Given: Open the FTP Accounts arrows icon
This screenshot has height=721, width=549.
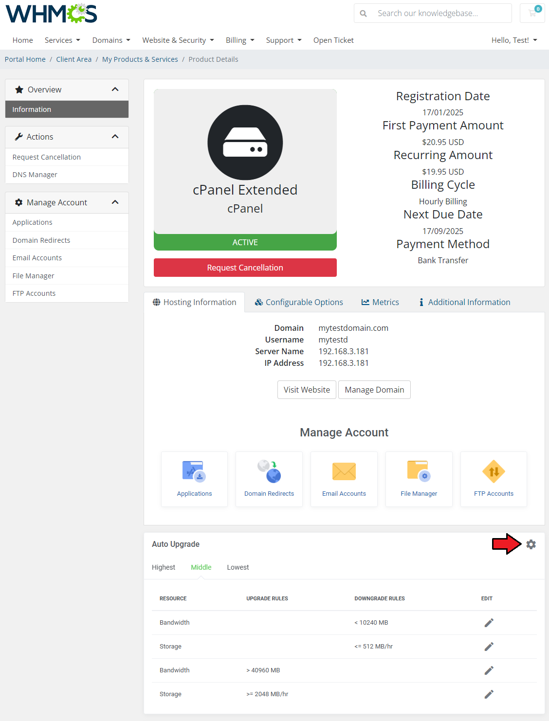Looking at the screenshot, I should [494, 471].
